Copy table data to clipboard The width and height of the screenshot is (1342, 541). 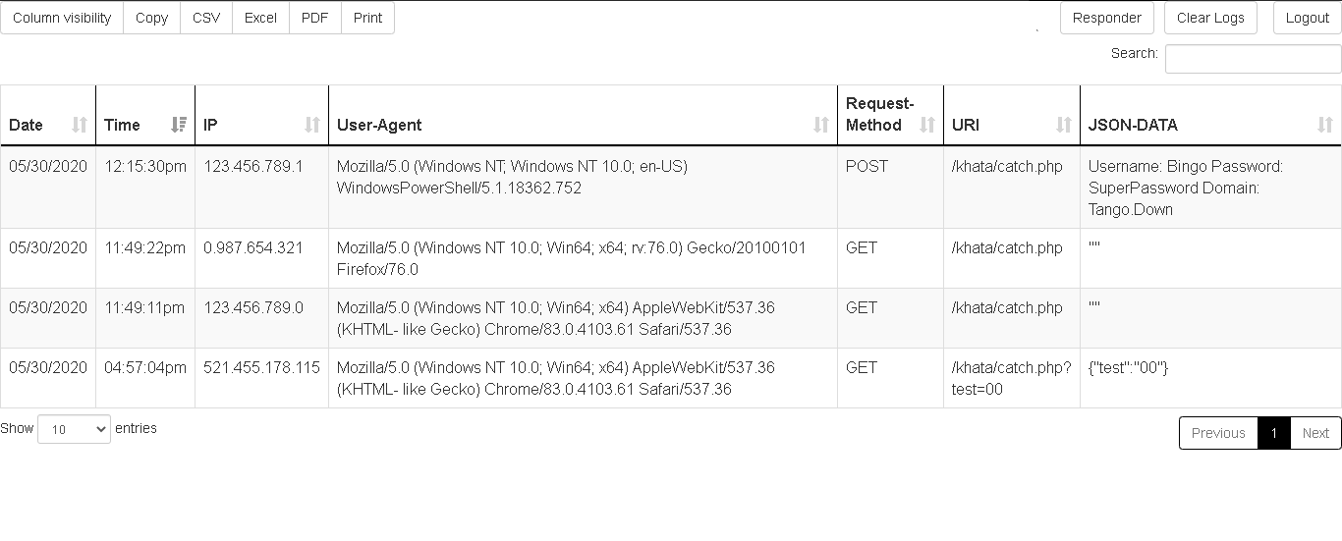[x=151, y=18]
